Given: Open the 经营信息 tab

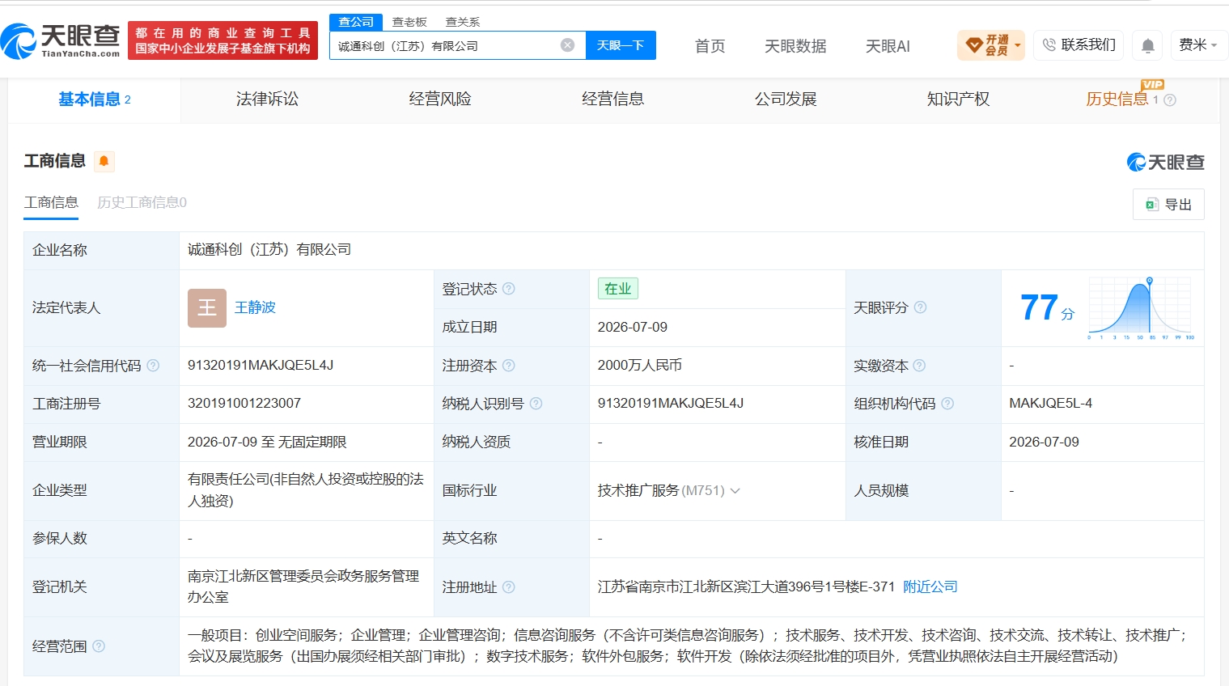Looking at the screenshot, I should point(613,100).
